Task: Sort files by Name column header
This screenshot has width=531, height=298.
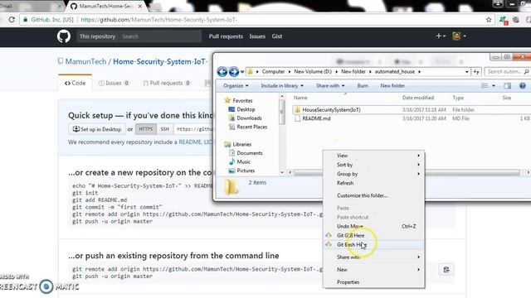Action: (300, 98)
